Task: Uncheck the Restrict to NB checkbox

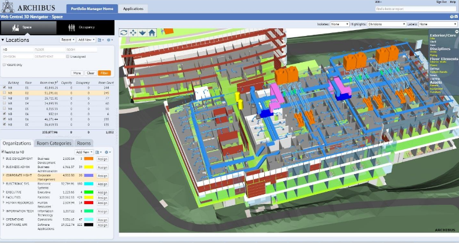Action: tap(3, 152)
